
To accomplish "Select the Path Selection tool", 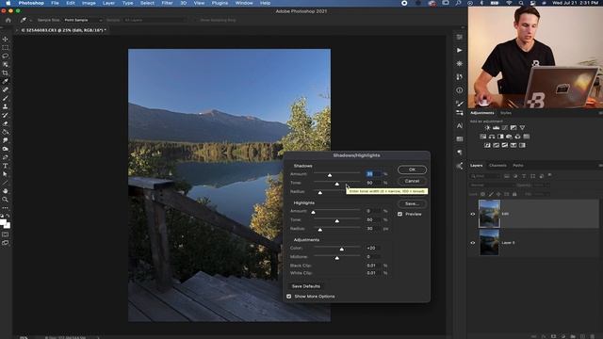I will [5, 174].
